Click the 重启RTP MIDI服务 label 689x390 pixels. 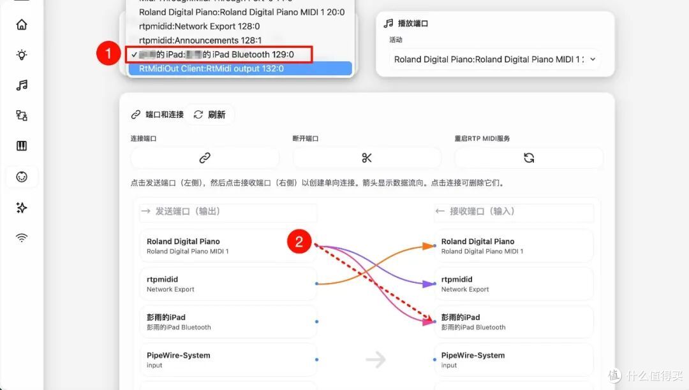(x=482, y=139)
